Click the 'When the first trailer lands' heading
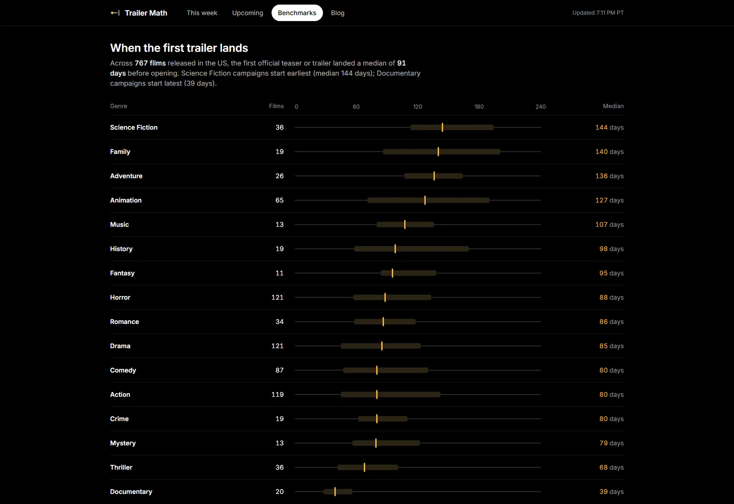This screenshot has height=504, width=734. (x=179, y=48)
